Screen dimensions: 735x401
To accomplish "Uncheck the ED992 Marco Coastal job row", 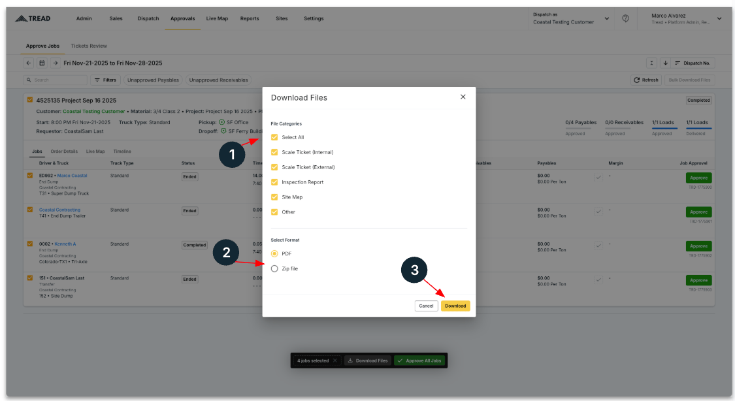I will (x=30, y=176).
